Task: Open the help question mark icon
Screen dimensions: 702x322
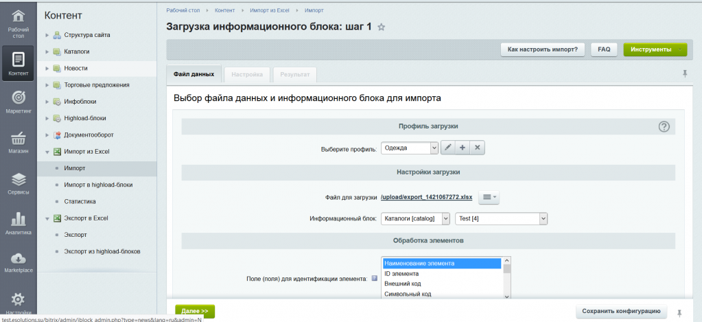Action: click(x=664, y=126)
